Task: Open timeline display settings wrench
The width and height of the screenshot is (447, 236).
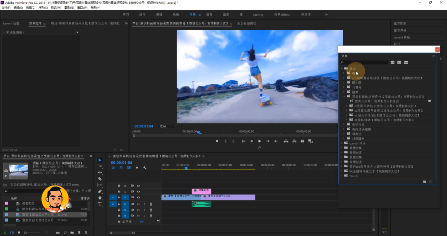Action: pos(145,168)
